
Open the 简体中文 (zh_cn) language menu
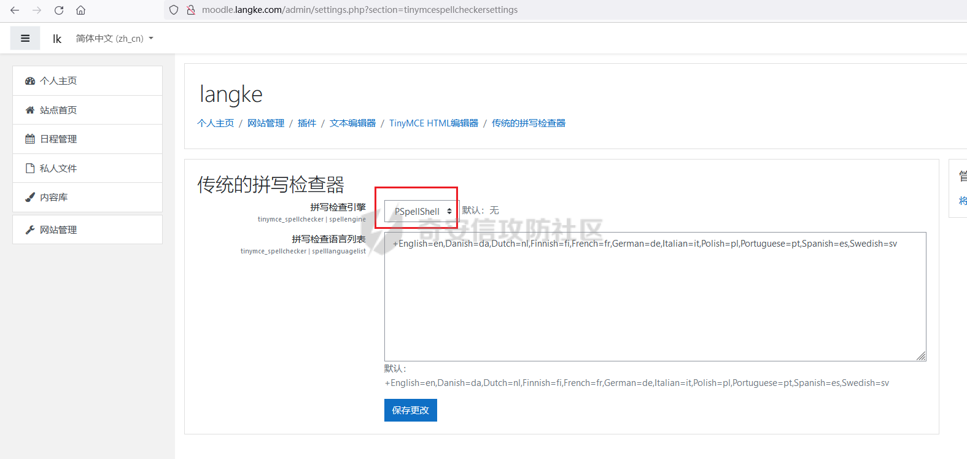point(114,38)
